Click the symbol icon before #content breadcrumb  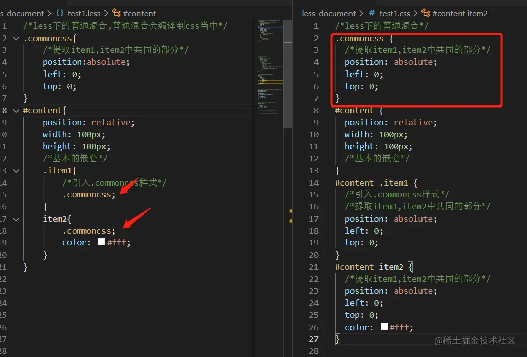[x=116, y=13]
